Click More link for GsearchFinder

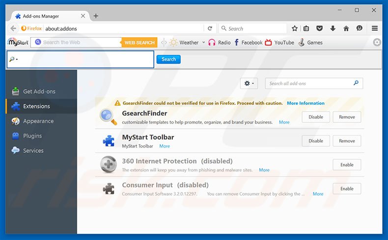coord(284,122)
